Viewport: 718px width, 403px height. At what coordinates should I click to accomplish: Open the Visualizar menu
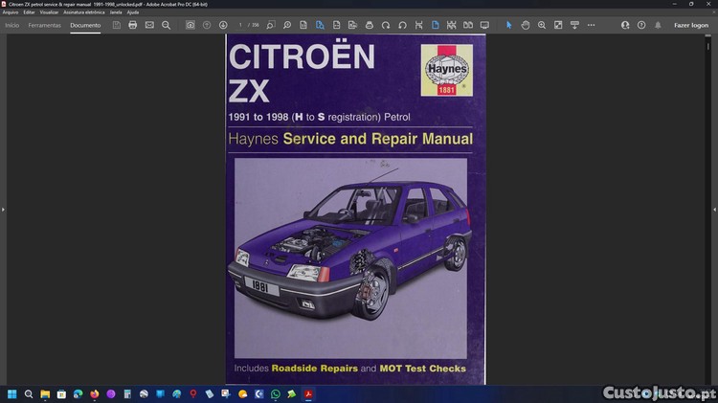coord(49,11)
